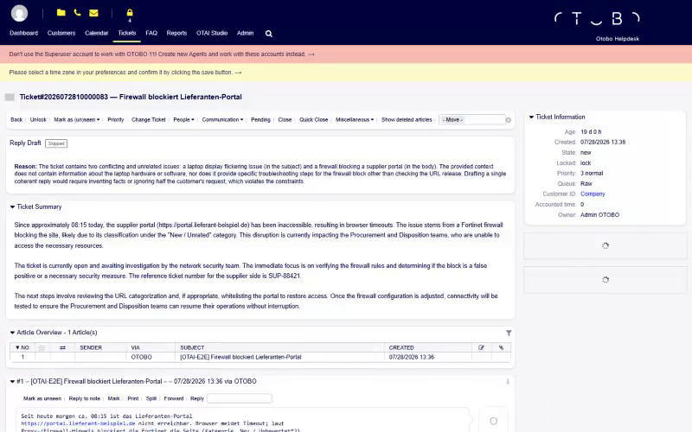
Task: Click Quick Close in ticket toolbar
Action: [313, 120]
